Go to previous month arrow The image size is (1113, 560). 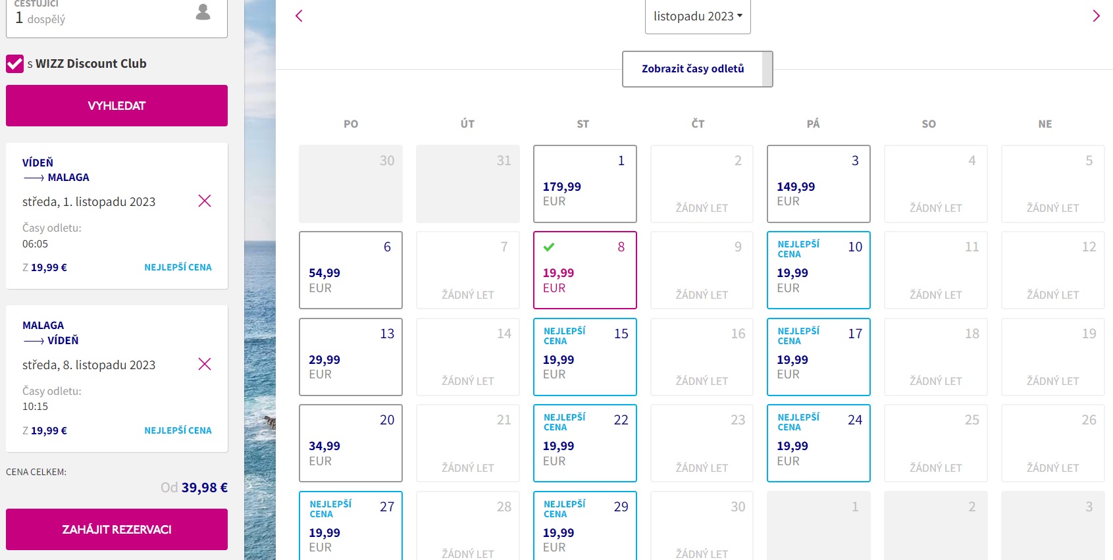pos(299,16)
